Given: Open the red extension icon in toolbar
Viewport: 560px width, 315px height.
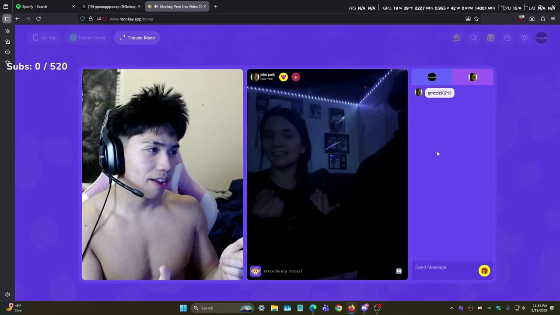Looking at the screenshot, I should [521, 18].
